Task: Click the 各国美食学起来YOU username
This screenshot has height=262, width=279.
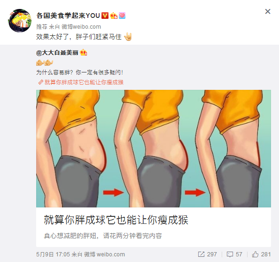Action: tap(68, 16)
